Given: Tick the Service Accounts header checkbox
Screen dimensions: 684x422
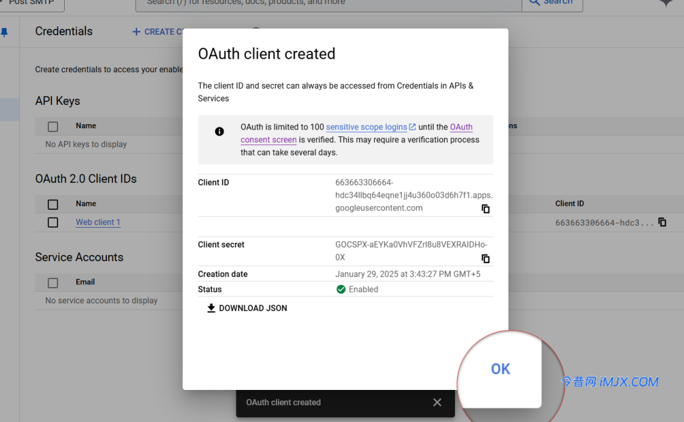Looking at the screenshot, I should 53,283.
